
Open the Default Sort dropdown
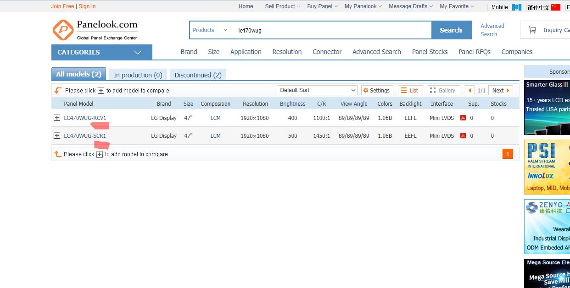click(x=317, y=90)
